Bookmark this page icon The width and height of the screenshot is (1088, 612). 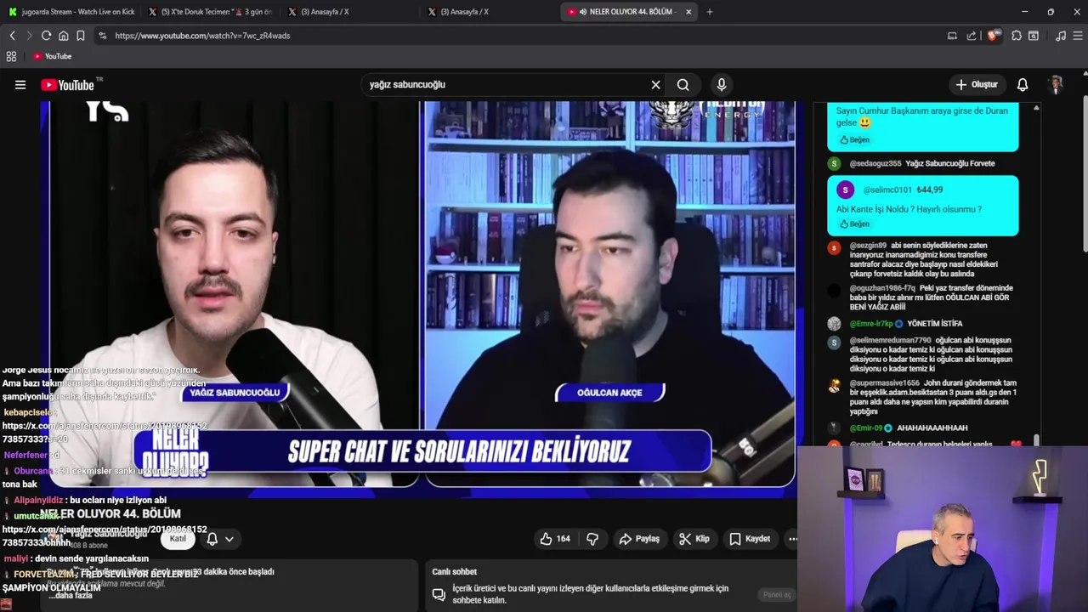(x=80, y=36)
